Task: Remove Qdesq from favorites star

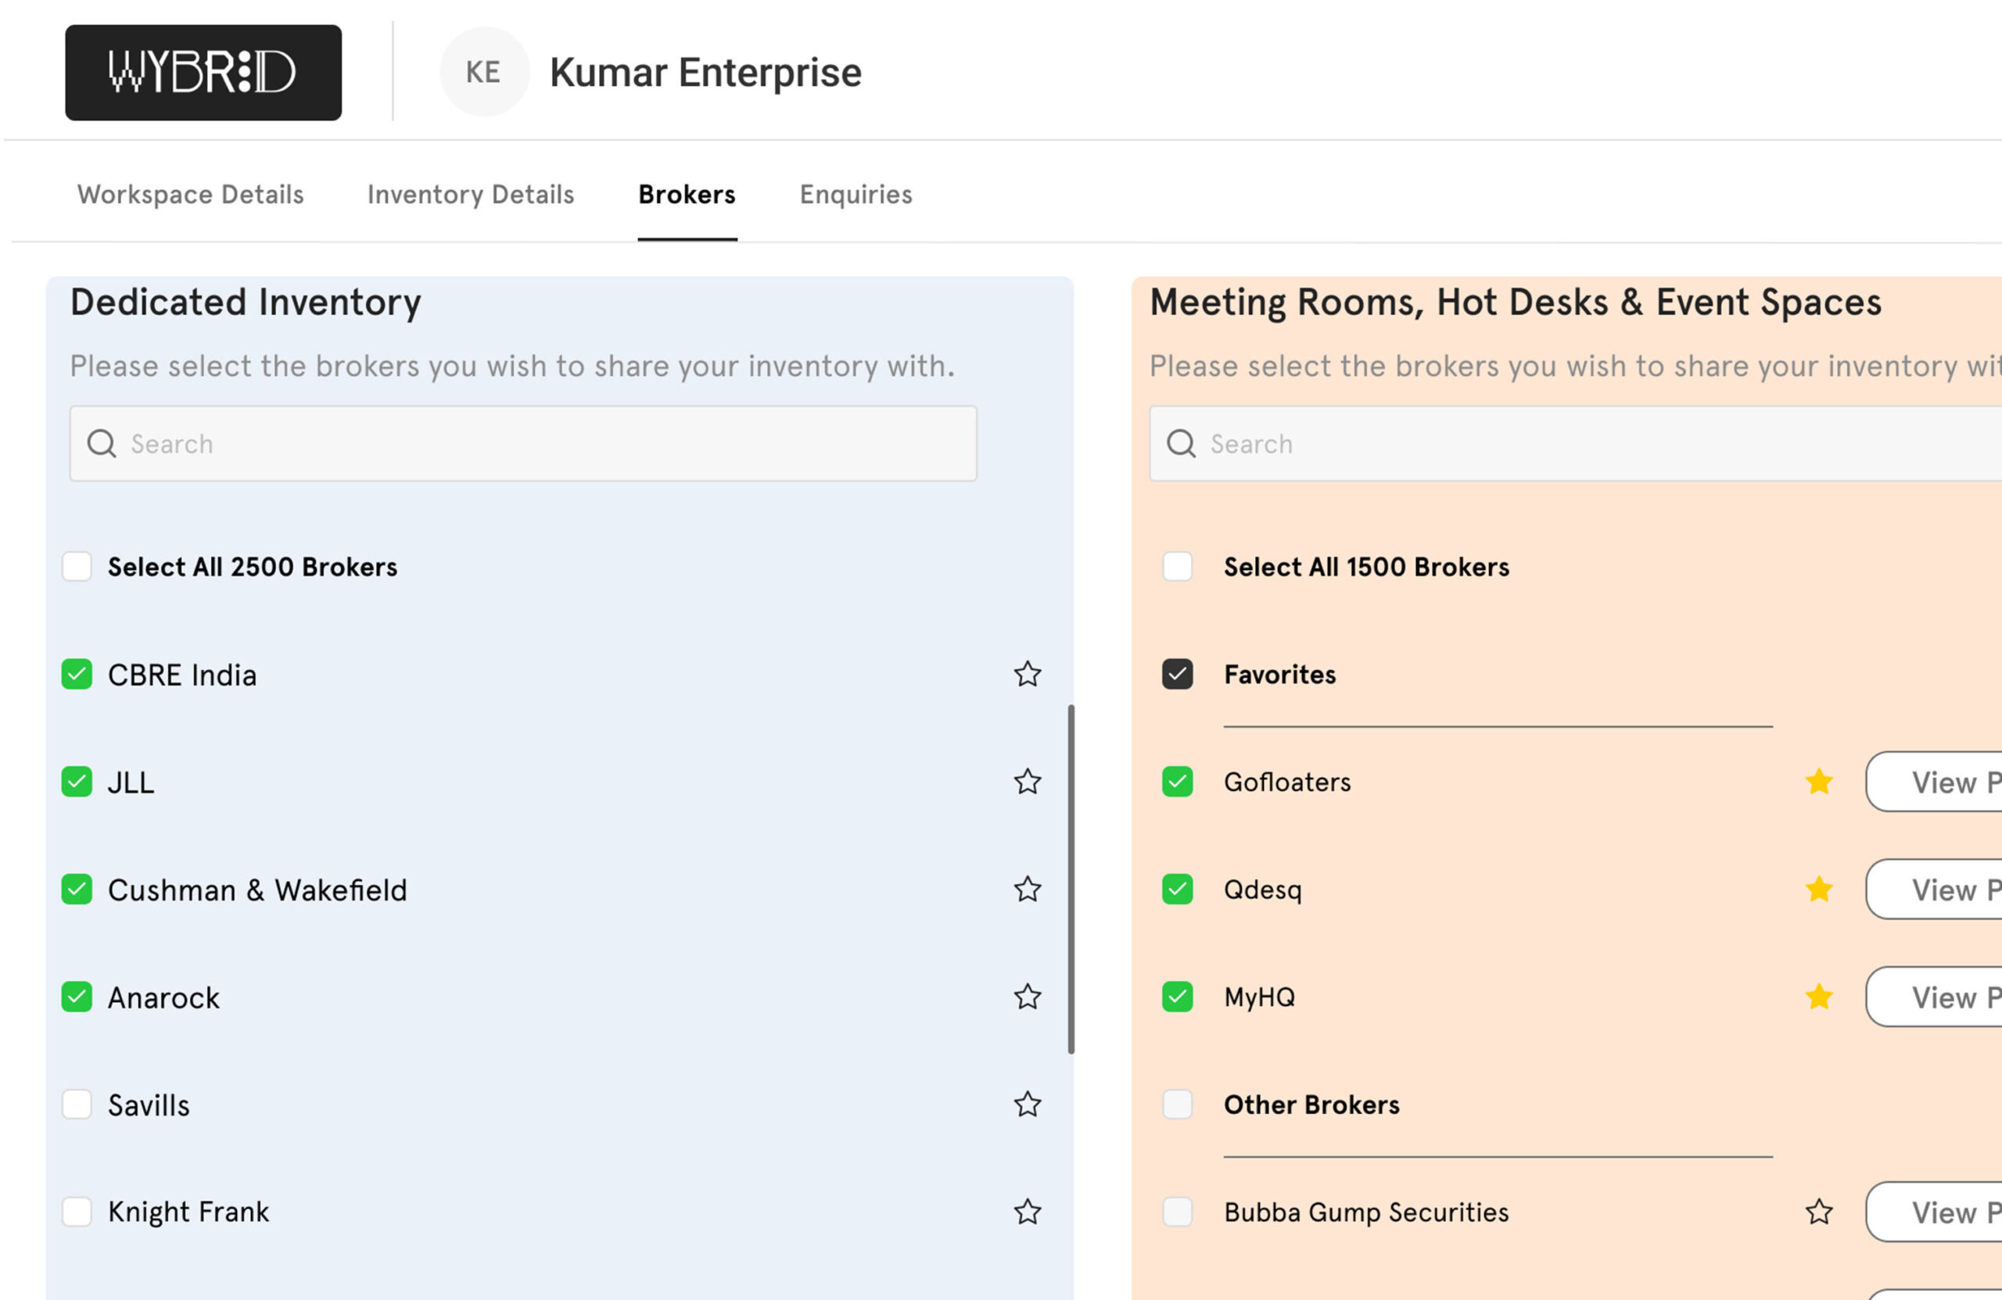Action: [1819, 890]
